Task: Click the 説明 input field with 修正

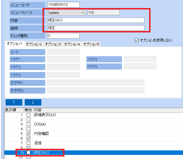Action: (96, 28)
